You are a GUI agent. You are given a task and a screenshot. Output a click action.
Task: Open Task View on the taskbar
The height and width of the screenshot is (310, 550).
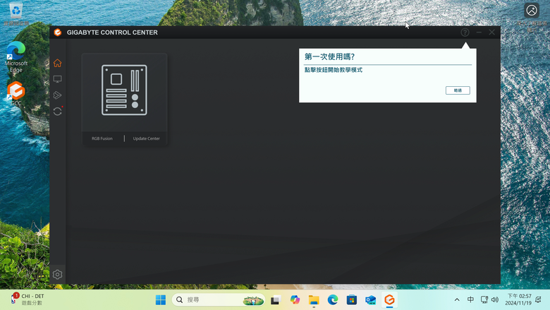pos(276,300)
